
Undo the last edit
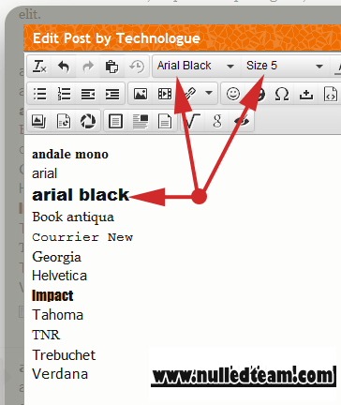[x=64, y=67]
